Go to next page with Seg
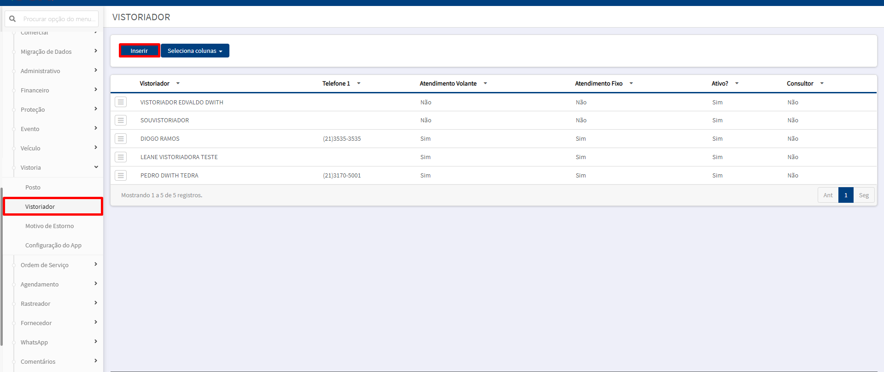The image size is (884, 372). pos(864,195)
